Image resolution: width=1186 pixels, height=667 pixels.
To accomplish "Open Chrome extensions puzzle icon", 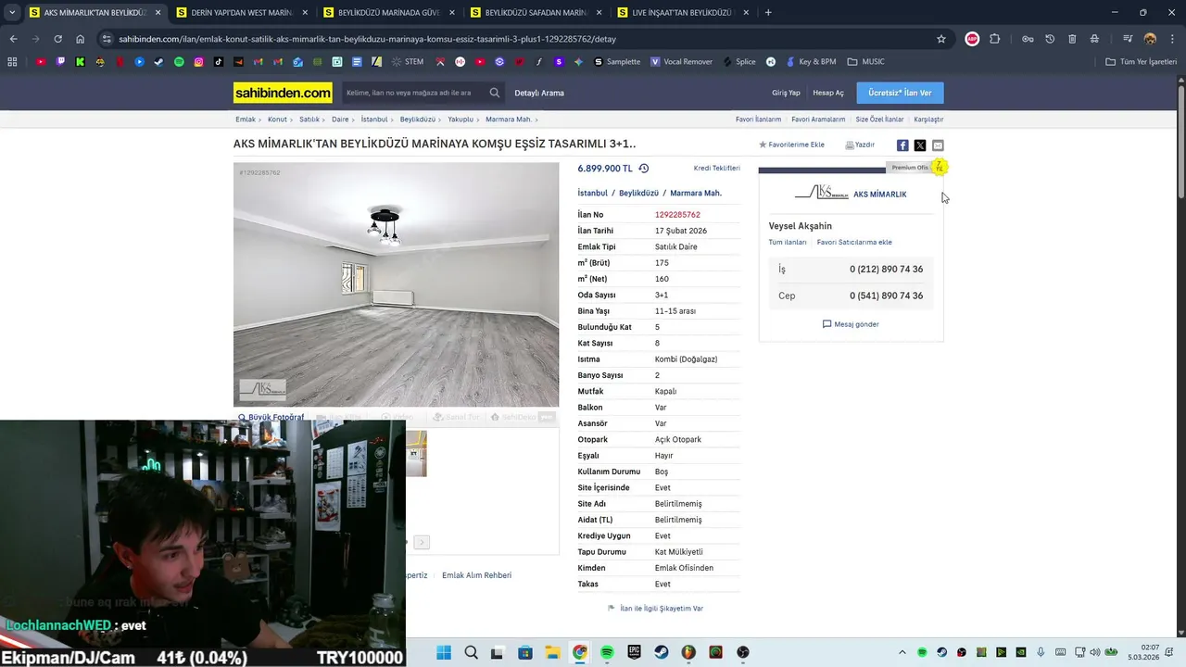I will pos(995,39).
